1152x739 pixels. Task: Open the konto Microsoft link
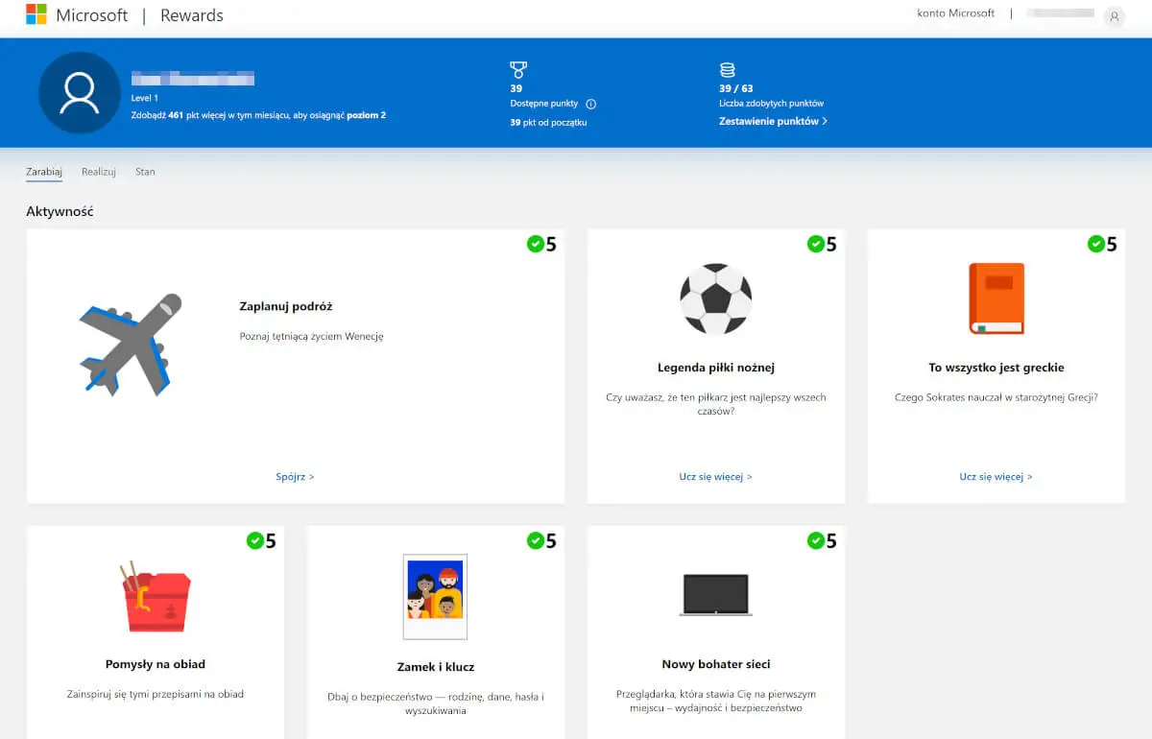point(954,13)
